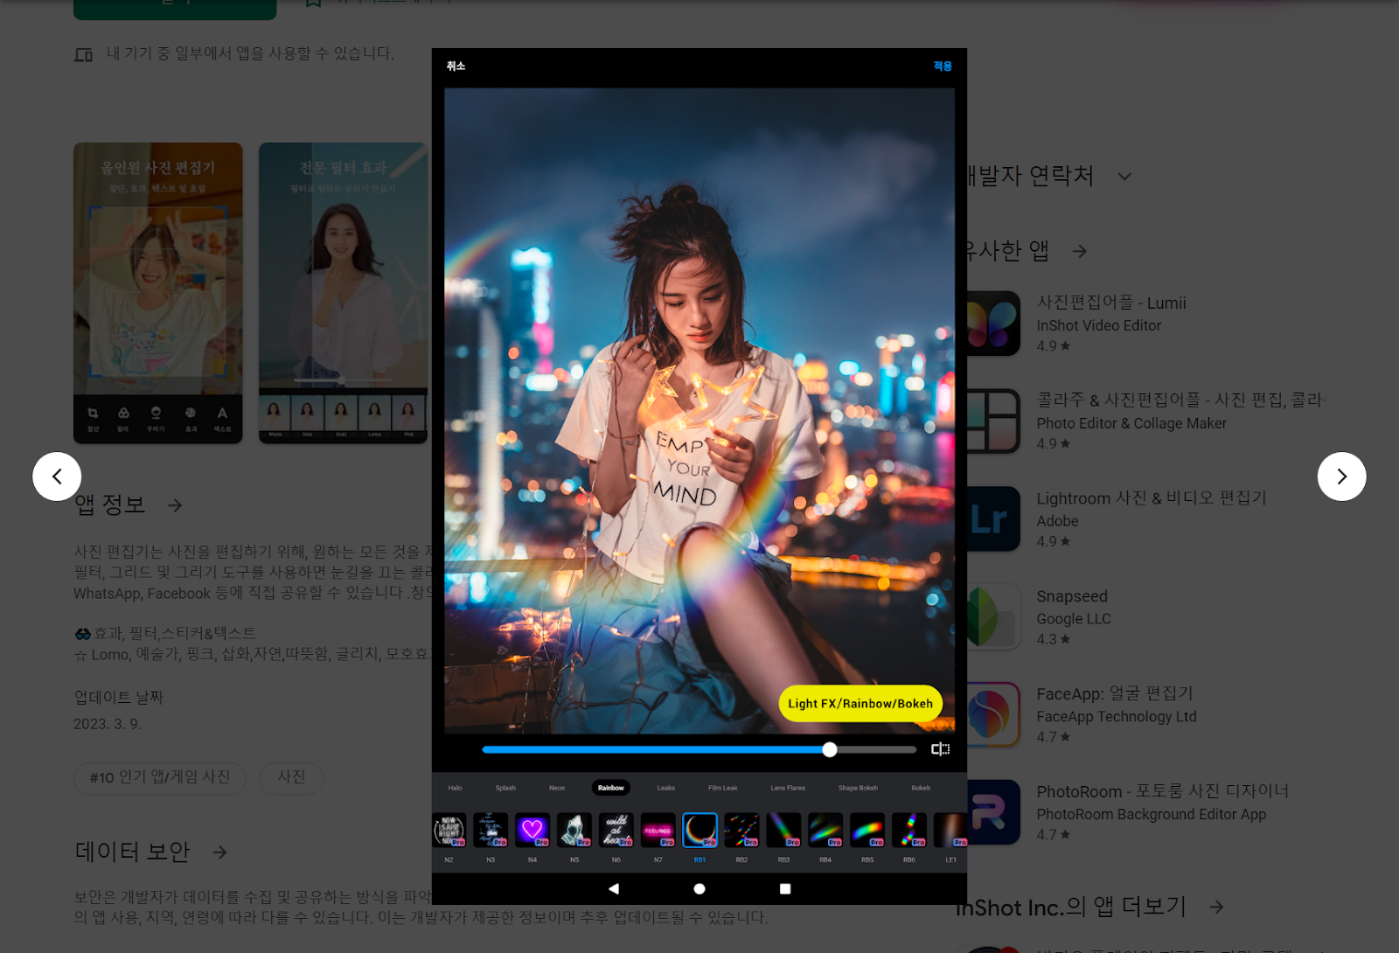Adjust the blue effect intensity slider handle

coord(830,749)
